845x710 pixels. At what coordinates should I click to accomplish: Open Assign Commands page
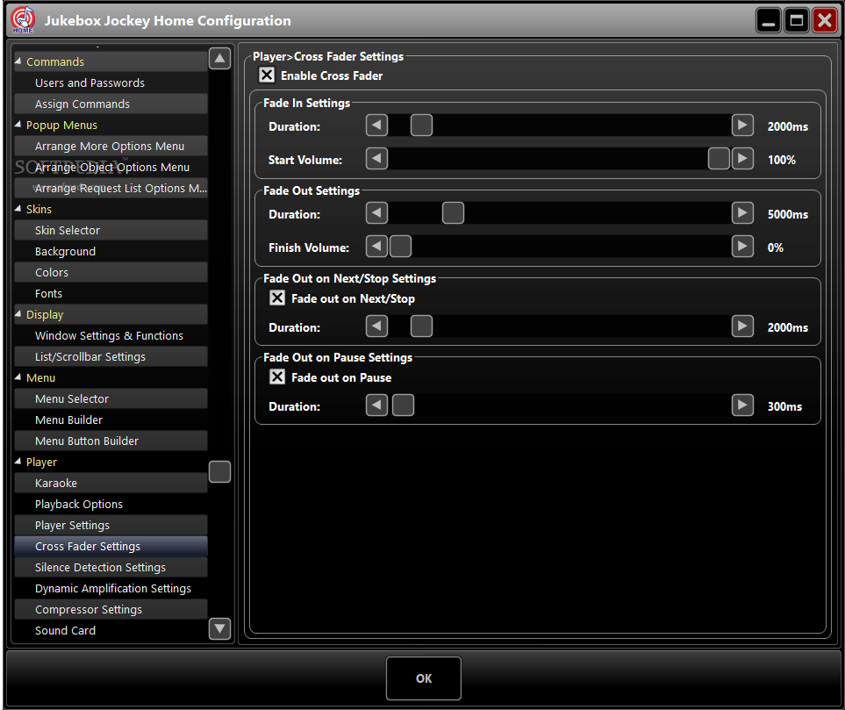pos(111,104)
